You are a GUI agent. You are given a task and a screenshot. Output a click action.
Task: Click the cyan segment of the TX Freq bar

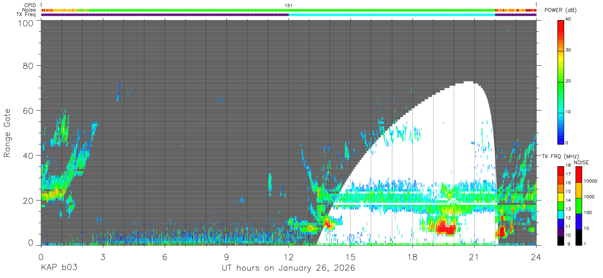pyautogui.click(x=392, y=14)
